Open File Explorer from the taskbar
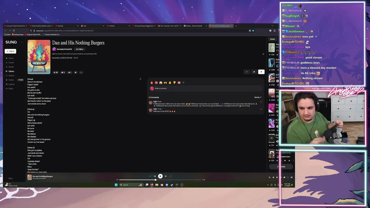 coord(157,185)
